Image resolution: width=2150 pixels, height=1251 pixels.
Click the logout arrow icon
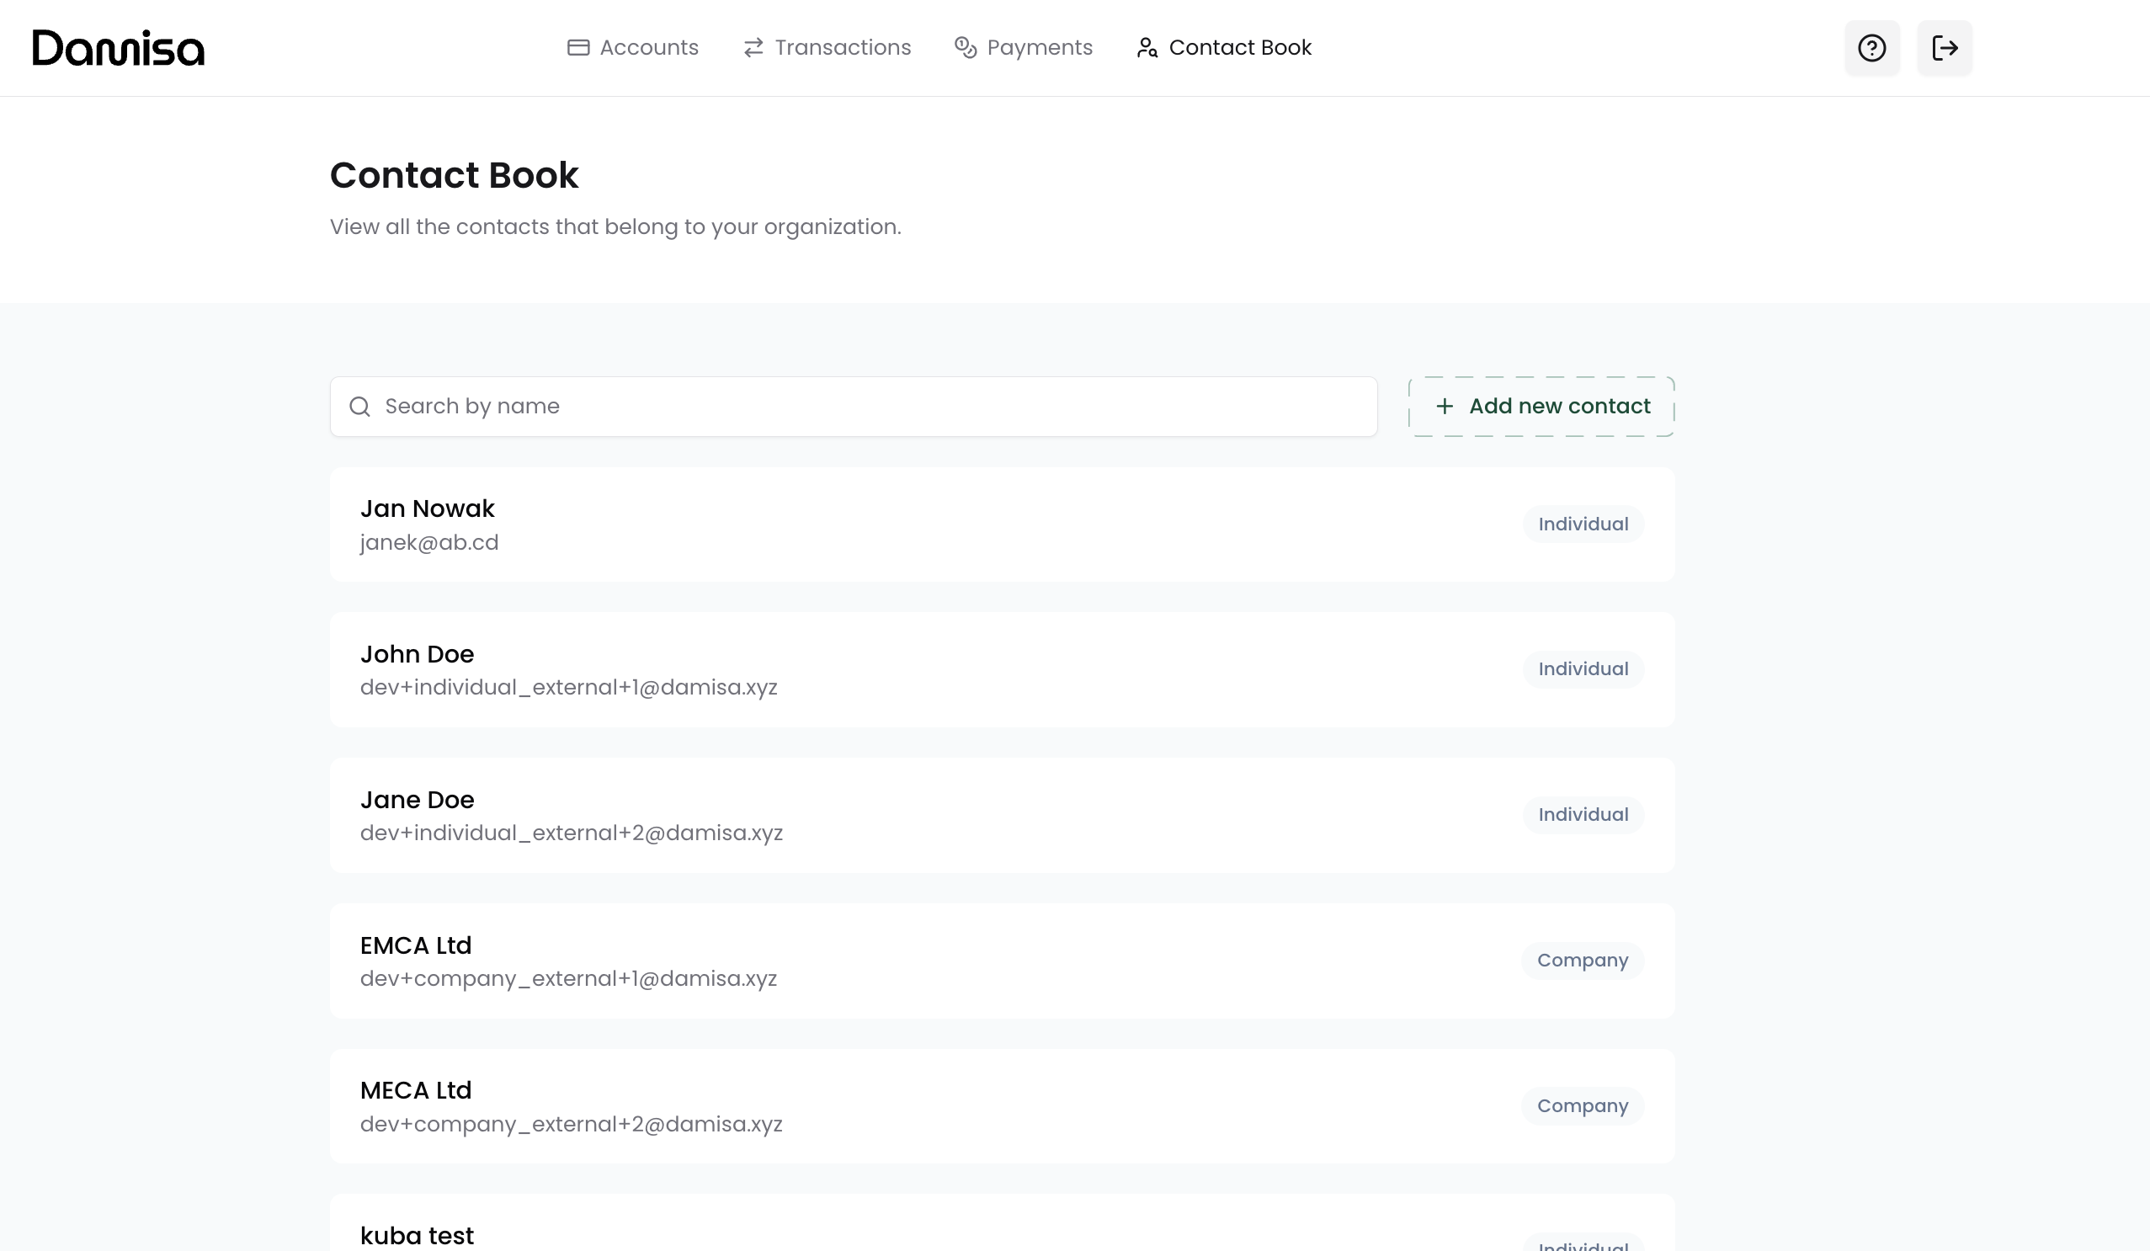point(1945,48)
